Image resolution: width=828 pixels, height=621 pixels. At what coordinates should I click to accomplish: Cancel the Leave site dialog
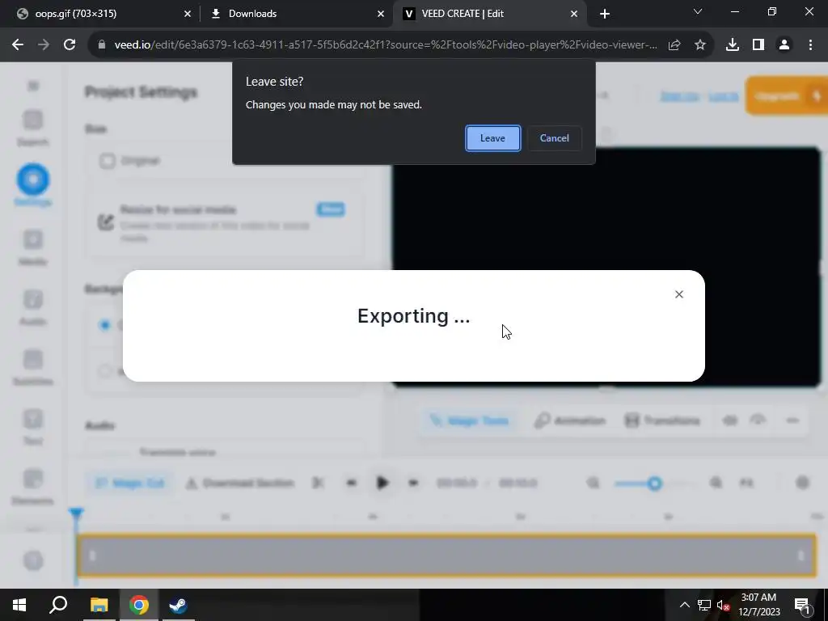(x=555, y=138)
